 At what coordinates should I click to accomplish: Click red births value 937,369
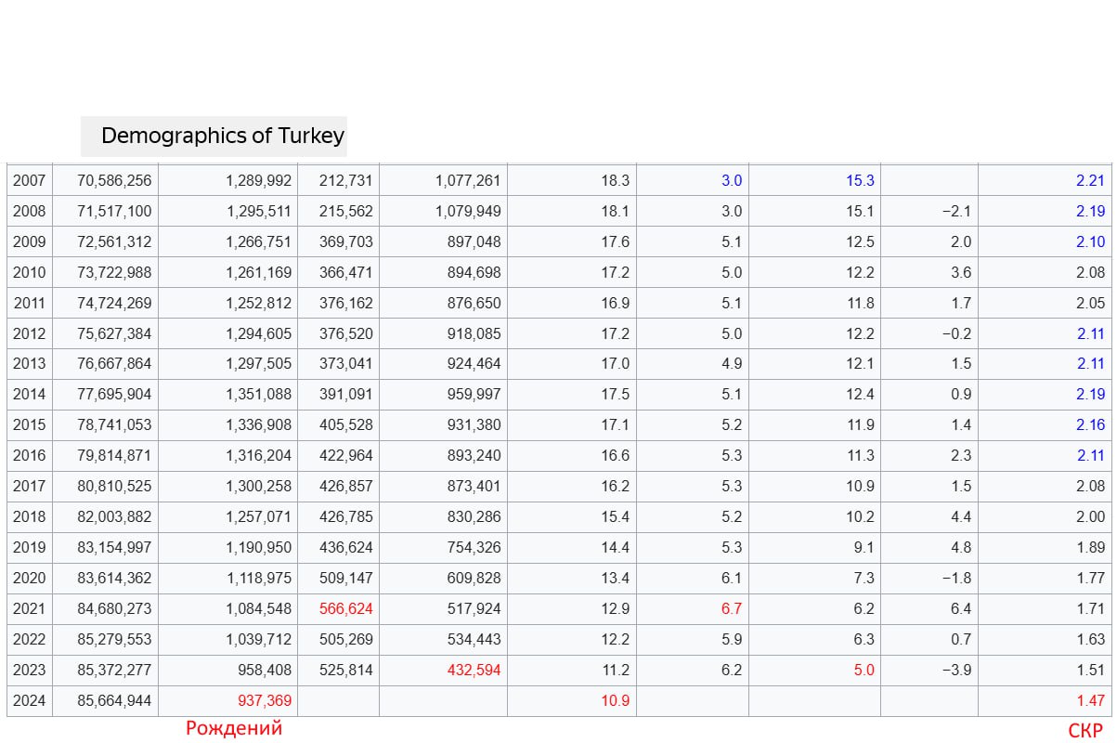pos(258,700)
